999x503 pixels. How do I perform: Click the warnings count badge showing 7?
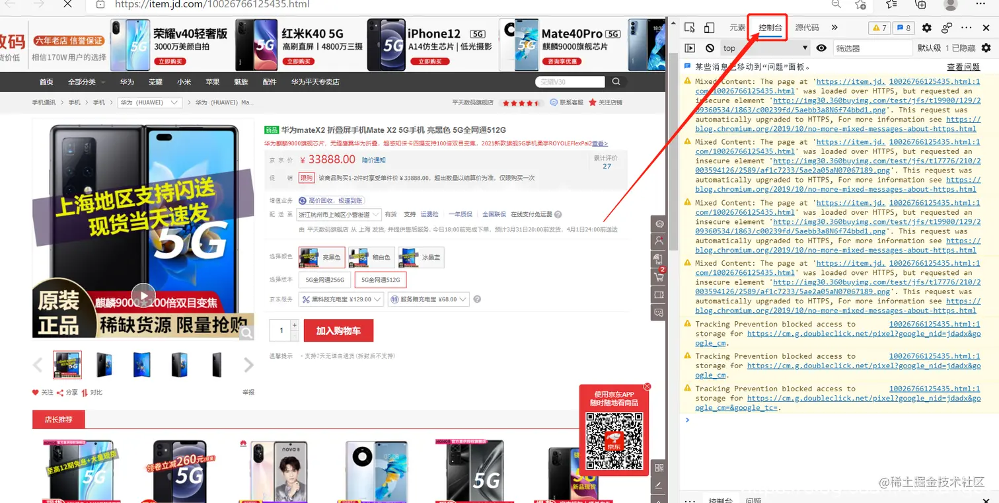click(x=879, y=28)
